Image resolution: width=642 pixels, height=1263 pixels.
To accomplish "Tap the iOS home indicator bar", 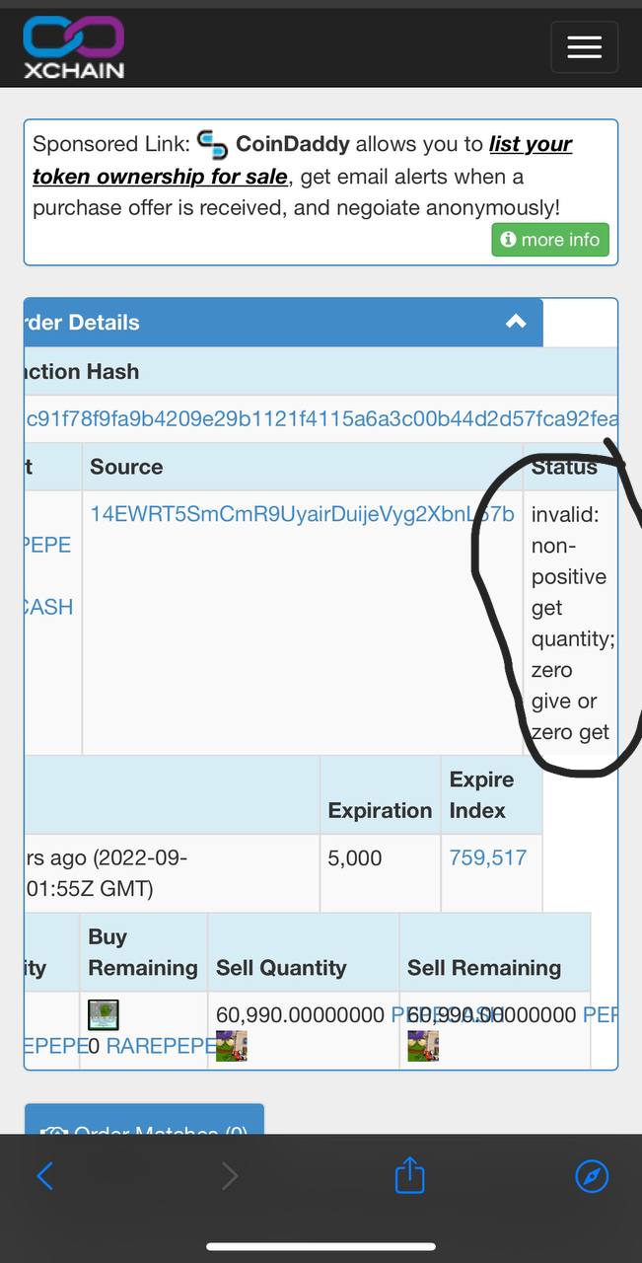I will 321,1247.
